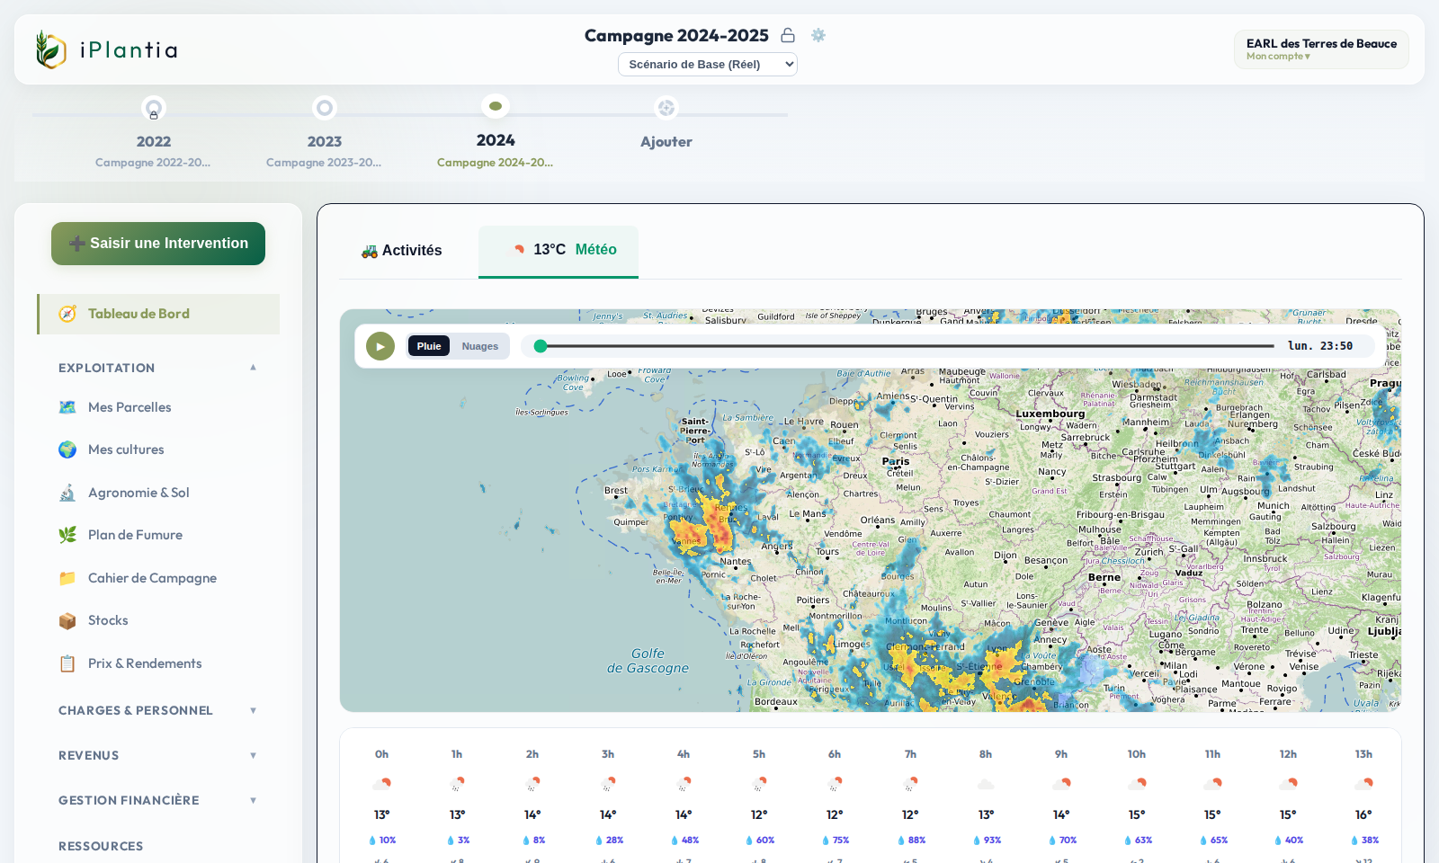Click the Ajouter campaign label
Image resolution: width=1439 pixels, height=863 pixels.
[x=666, y=142]
